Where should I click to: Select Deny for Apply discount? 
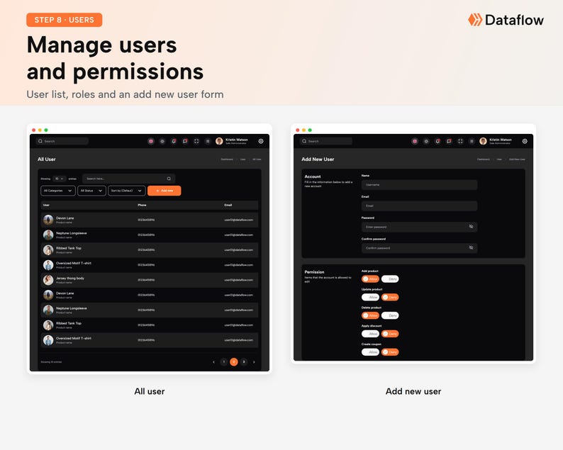[390, 334]
